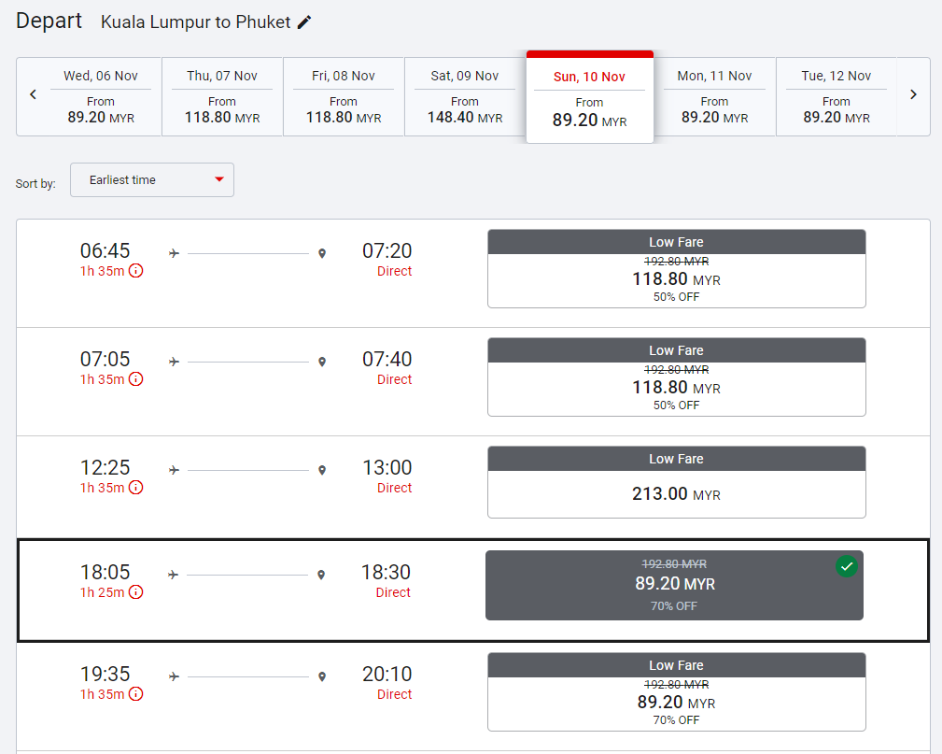The image size is (942, 754).
Task: Select Mon, 11 Nov date tab
Action: (714, 97)
